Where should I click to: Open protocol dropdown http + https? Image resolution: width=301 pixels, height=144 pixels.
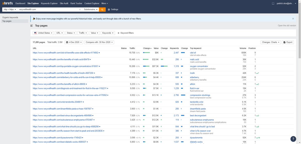pyautogui.click(x=9, y=9)
